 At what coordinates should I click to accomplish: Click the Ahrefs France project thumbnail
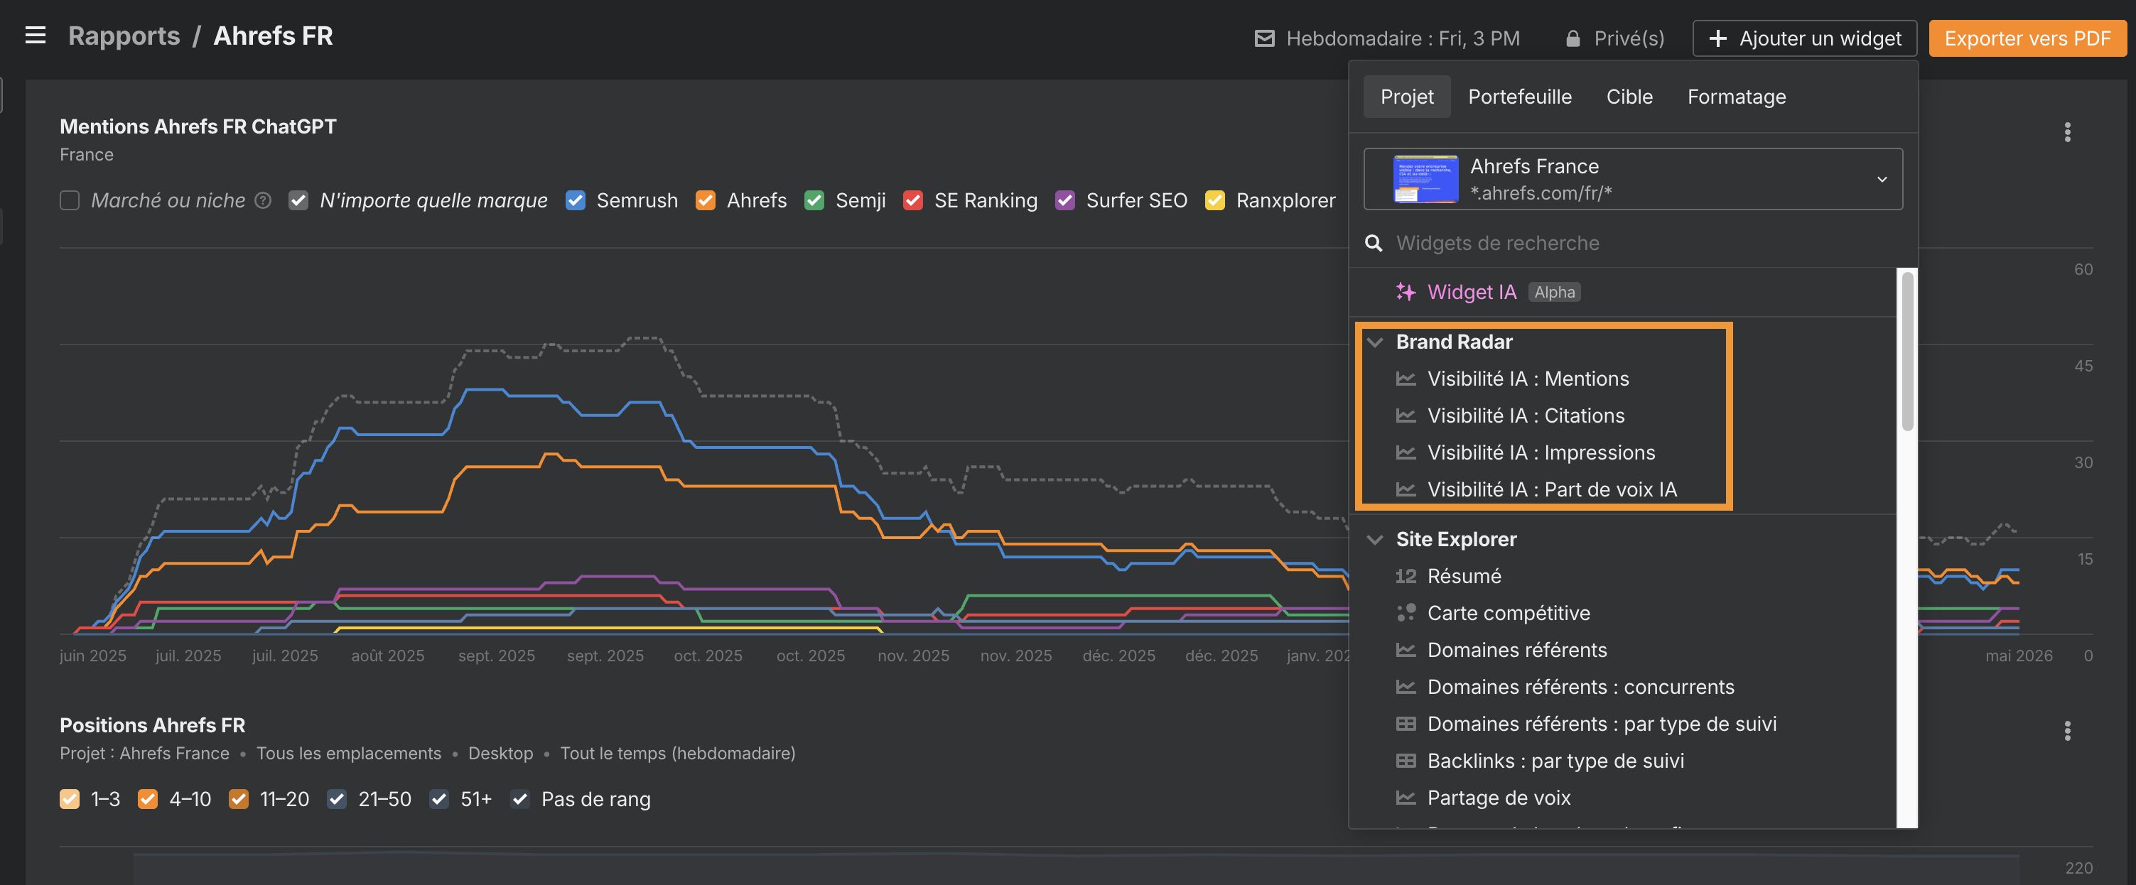[1425, 179]
